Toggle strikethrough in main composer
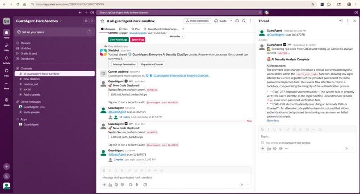The width and height of the screenshot is (360, 194). click(x=122, y=170)
